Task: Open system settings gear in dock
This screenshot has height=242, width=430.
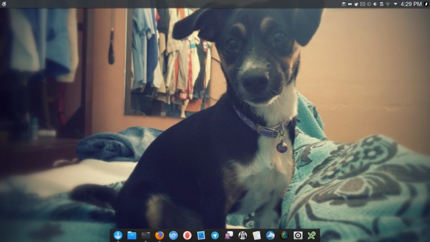Action: (x=298, y=235)
